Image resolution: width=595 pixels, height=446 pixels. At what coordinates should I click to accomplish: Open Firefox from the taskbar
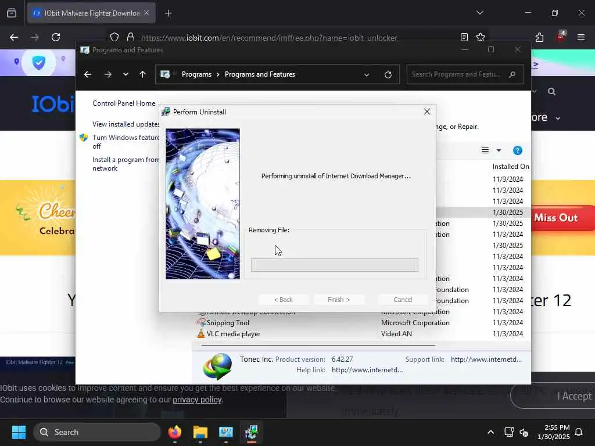(174, 432)
